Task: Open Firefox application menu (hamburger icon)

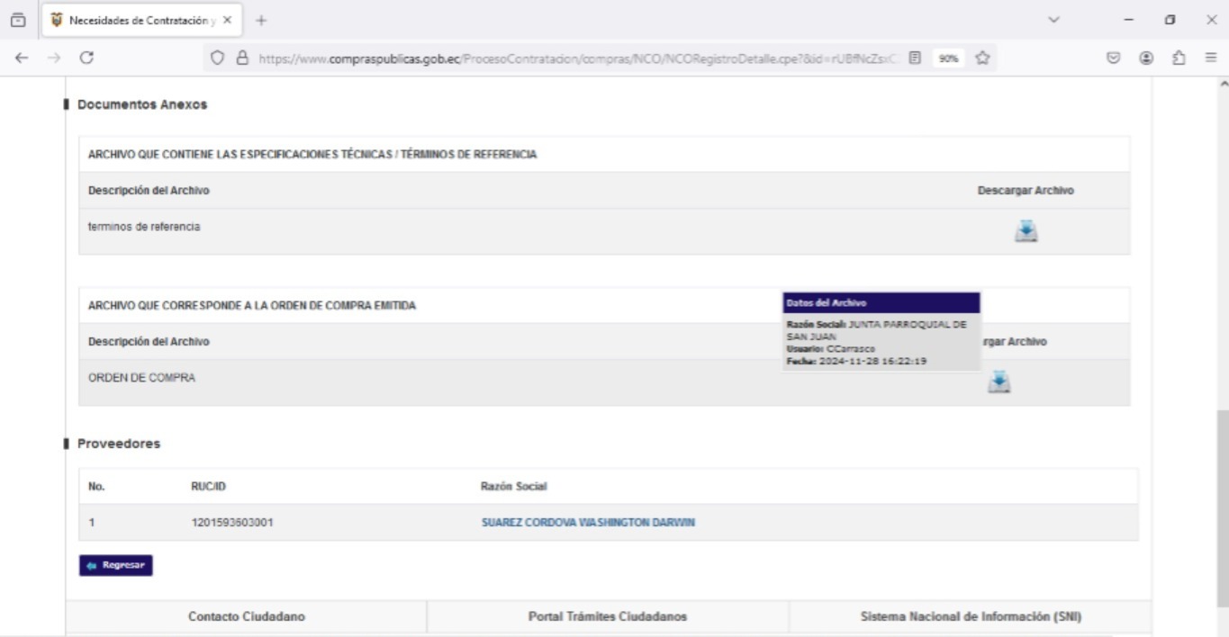Action: click(1210, 58)
